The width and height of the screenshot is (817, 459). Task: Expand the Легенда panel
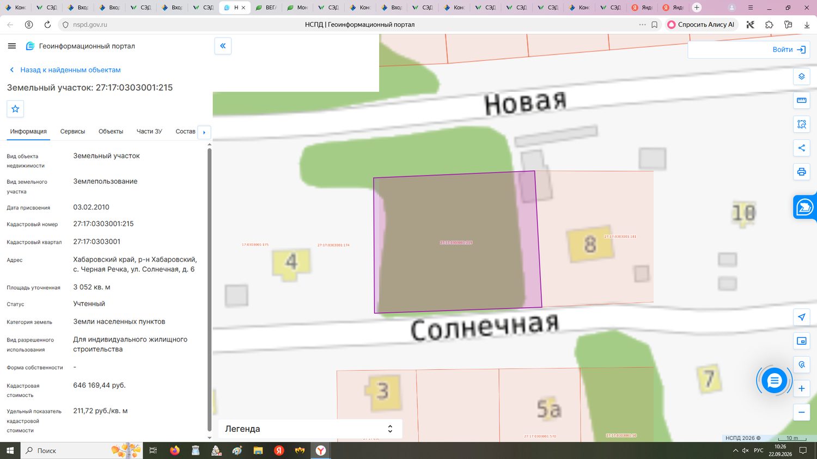(310, 429)
